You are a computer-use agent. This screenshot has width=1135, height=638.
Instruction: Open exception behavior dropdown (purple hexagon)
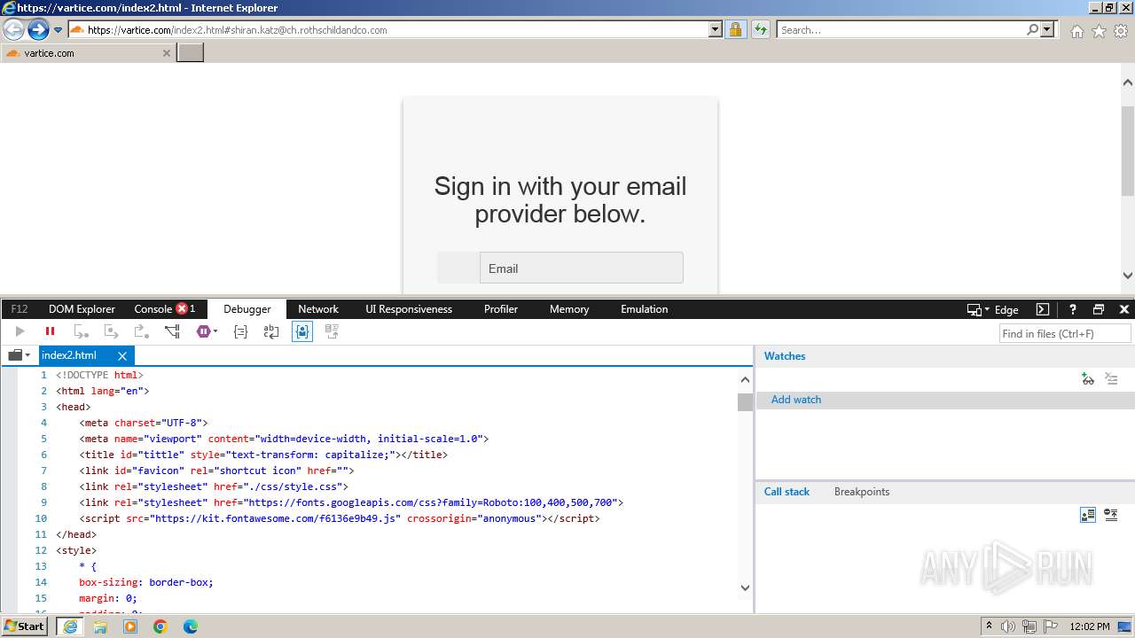(x=207, y=331)
